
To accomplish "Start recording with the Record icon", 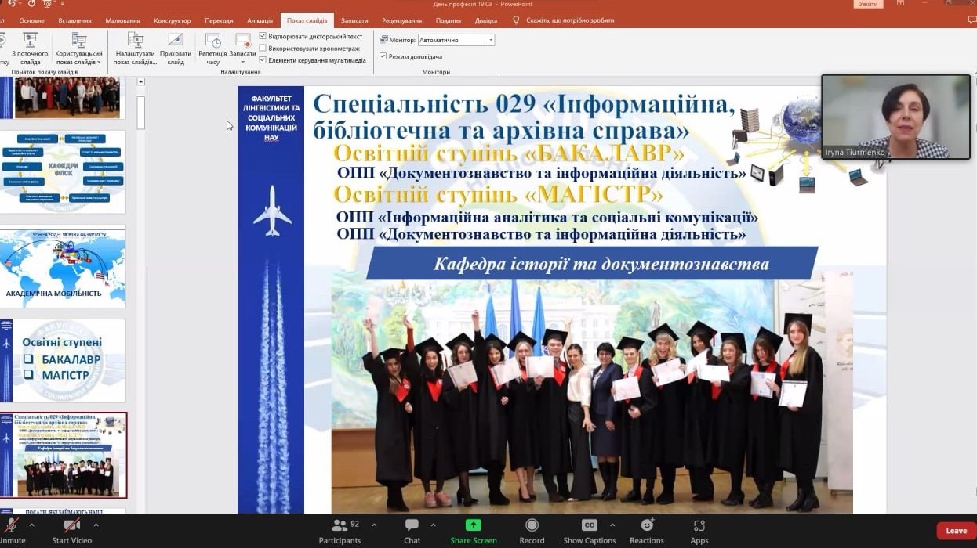I will pos(532,525).
